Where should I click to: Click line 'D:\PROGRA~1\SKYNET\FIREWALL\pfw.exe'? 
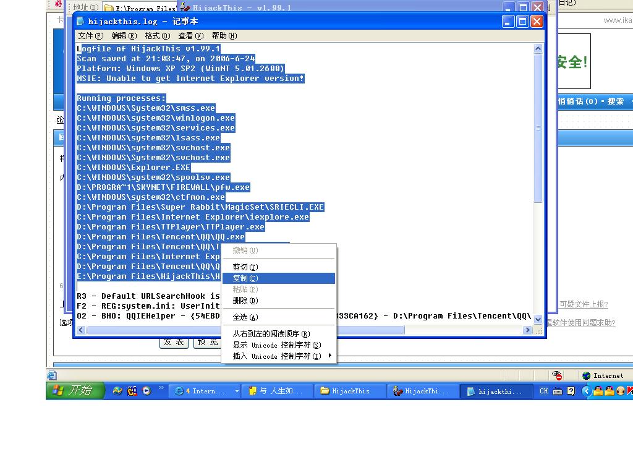click(163, 187)
